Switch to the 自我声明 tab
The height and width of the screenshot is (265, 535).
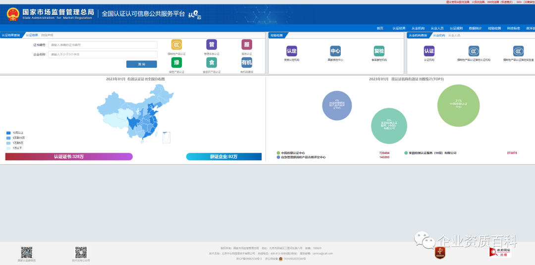[x=47, y=35]
